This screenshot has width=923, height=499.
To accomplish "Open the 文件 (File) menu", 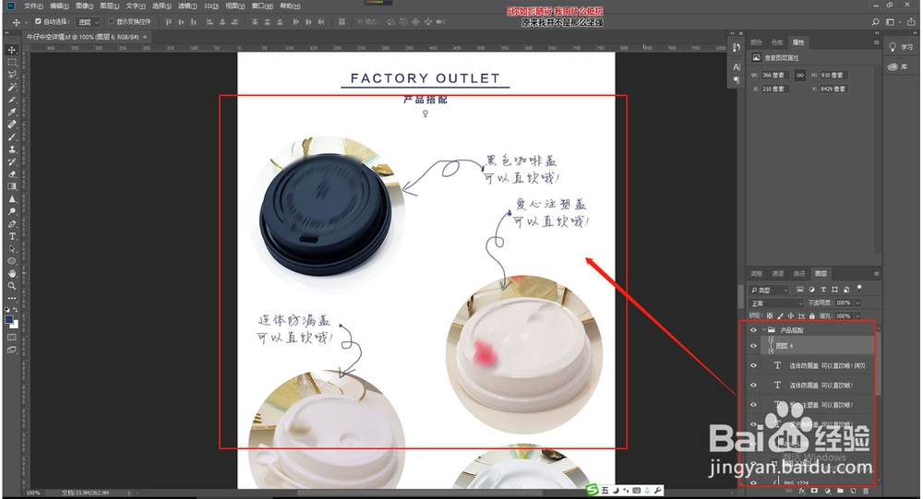I will click(33, 6).
